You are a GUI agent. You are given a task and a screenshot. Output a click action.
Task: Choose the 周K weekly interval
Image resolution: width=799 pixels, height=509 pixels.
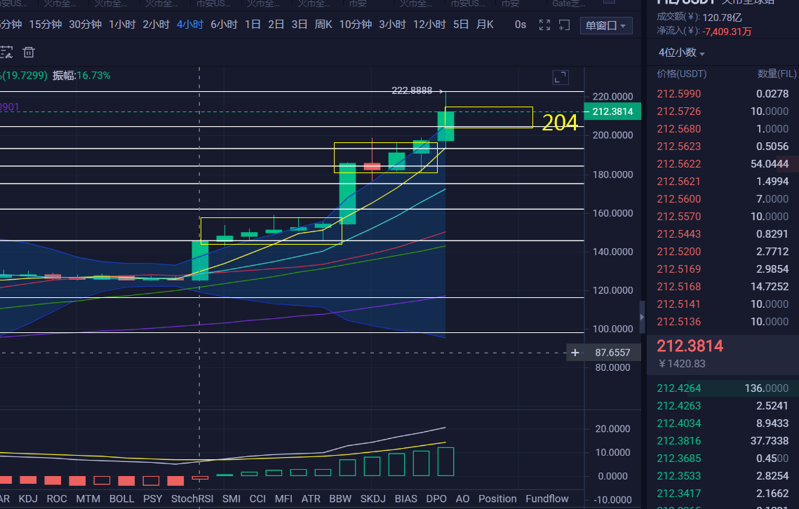coord(323,25)
